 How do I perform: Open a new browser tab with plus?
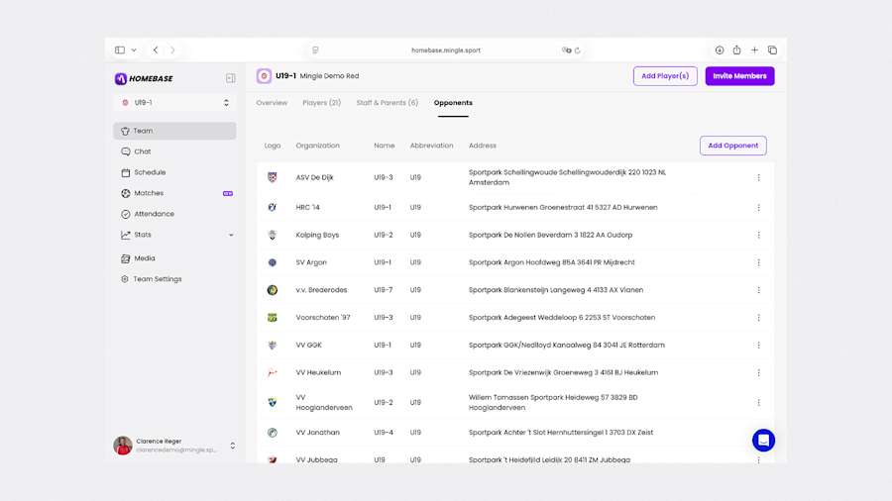click(754, 50)
